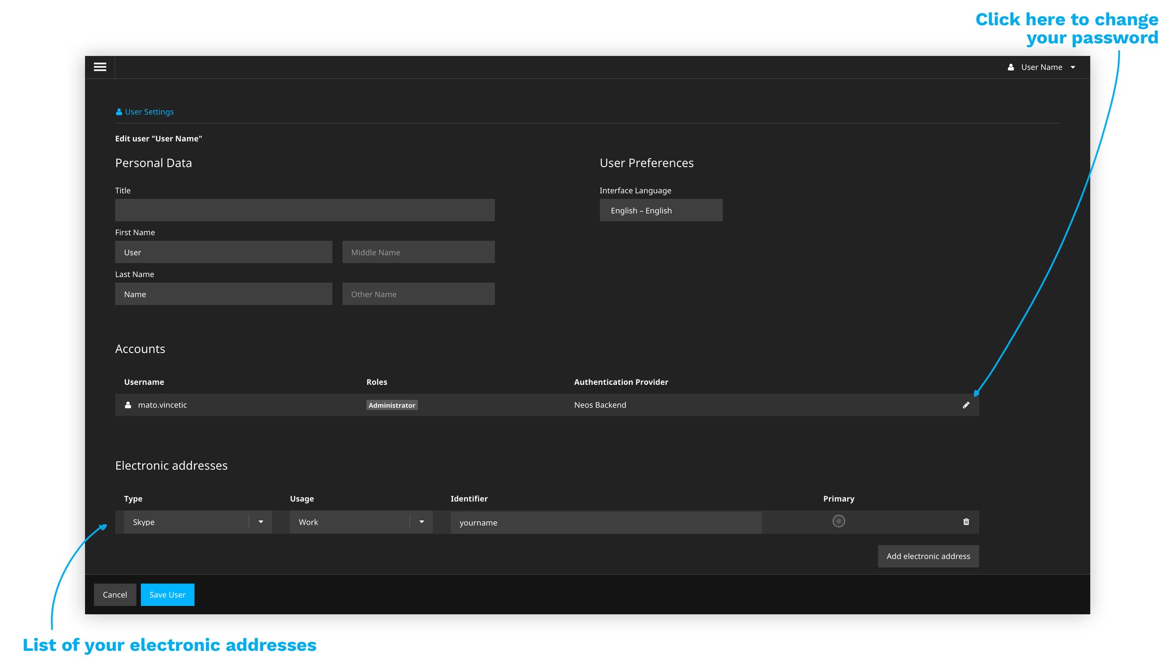This screenshot has width=1175, height=670.
Task: Click the pencil edit icon for mato.vincetic
Action: pyautogui.click(x=966, y=405)
